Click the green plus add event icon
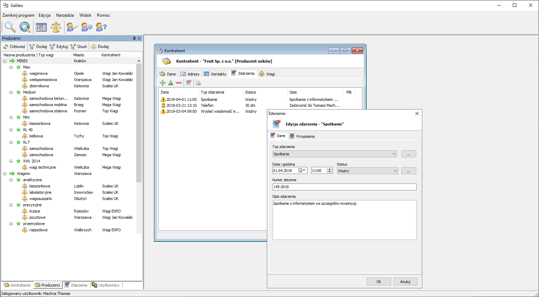Image resolution: width=539 pixels, height=297 pixels. click(163, 83)
